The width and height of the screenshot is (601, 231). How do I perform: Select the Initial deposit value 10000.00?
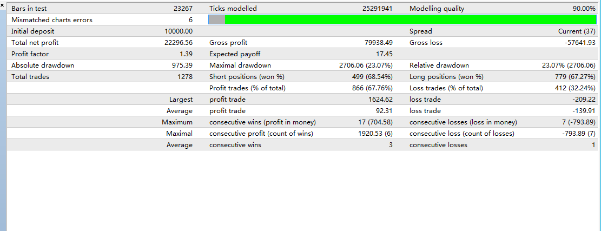coord(178,31)
